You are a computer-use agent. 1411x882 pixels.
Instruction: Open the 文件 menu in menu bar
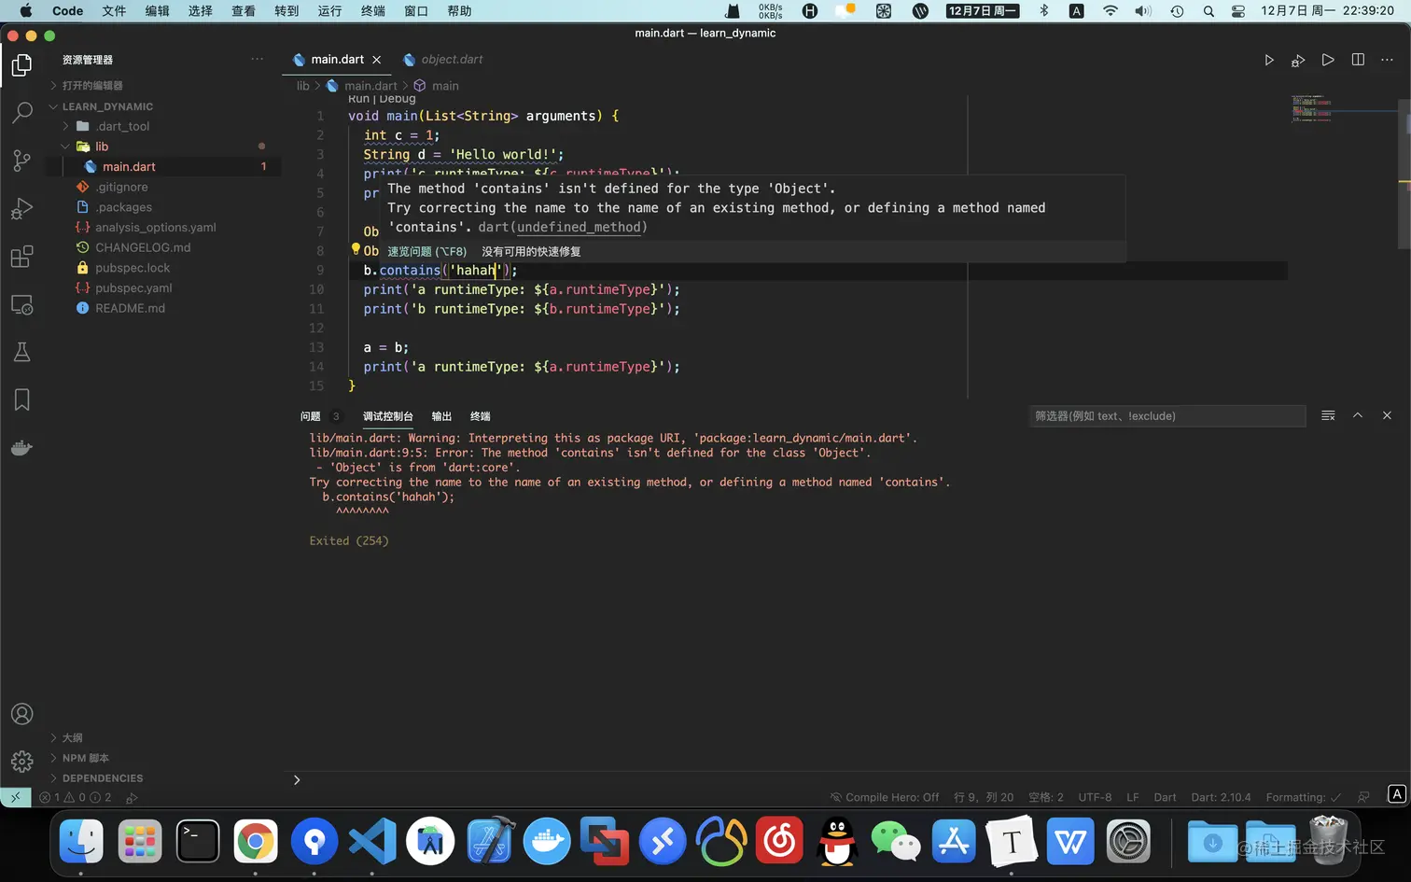tap(114, 11)
